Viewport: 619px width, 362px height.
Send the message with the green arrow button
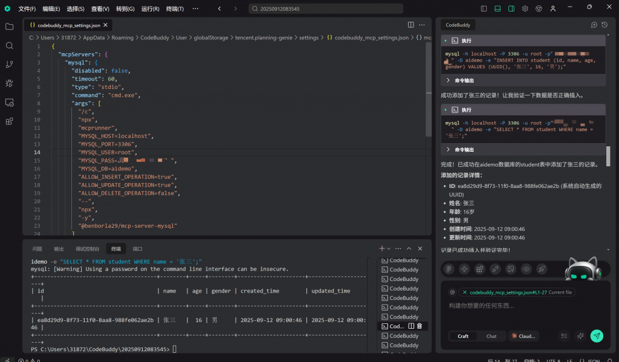point(597,336)
